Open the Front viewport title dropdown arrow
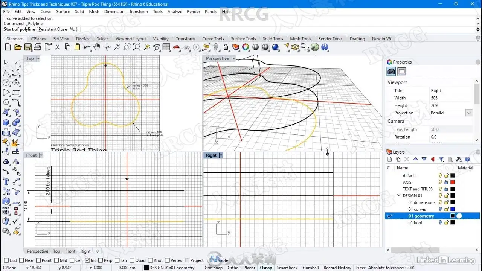Screen dimensions: 482x271 click(41, 155)
